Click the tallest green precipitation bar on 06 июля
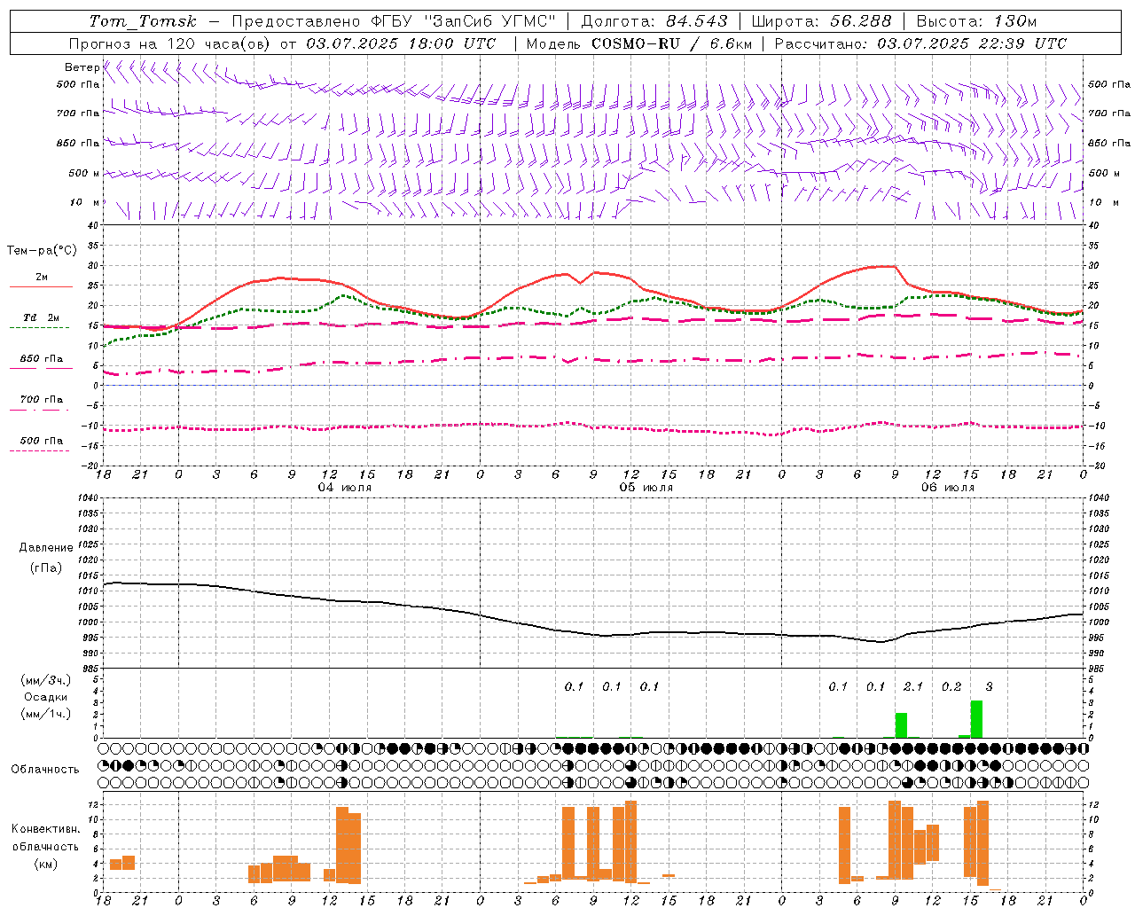Viewport: 1135px width, 908px height. pos(976,719)
